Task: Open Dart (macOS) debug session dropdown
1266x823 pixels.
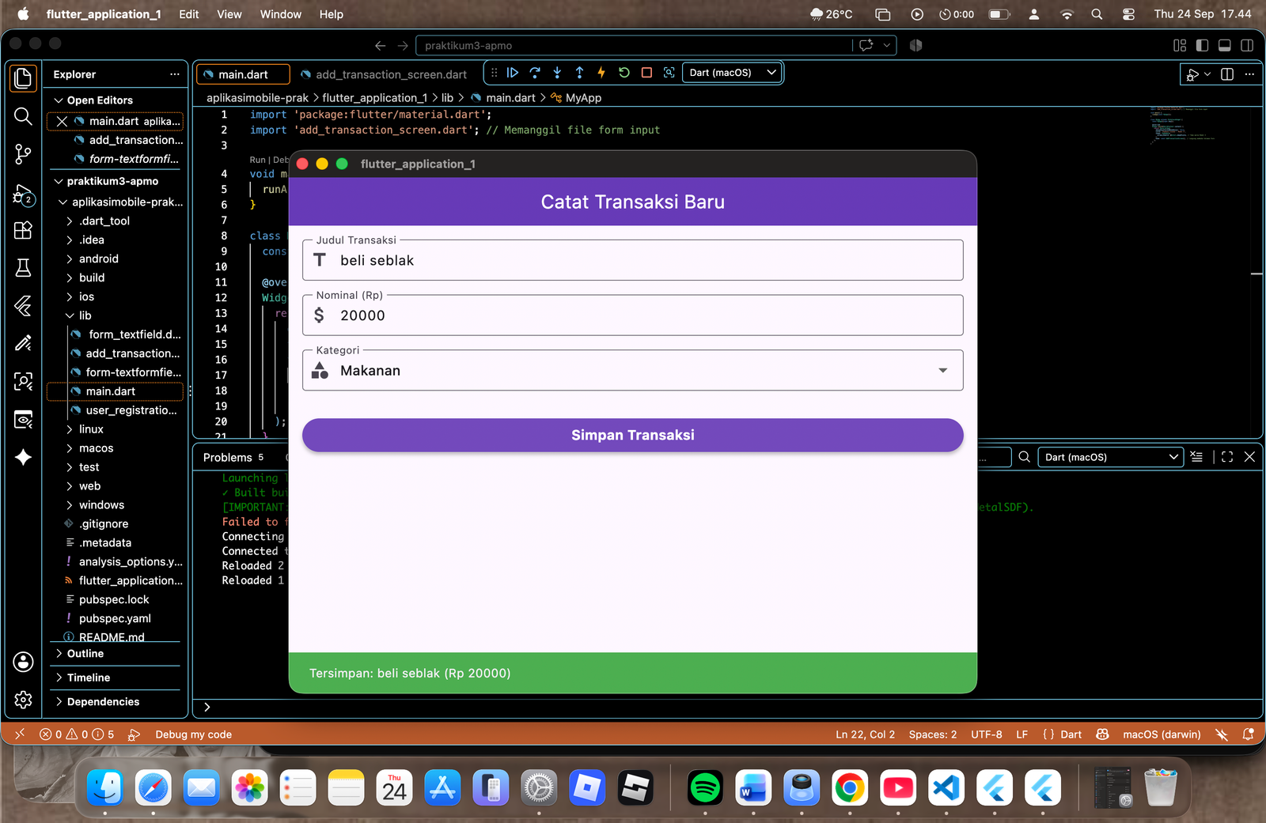Action: point(732,73)
